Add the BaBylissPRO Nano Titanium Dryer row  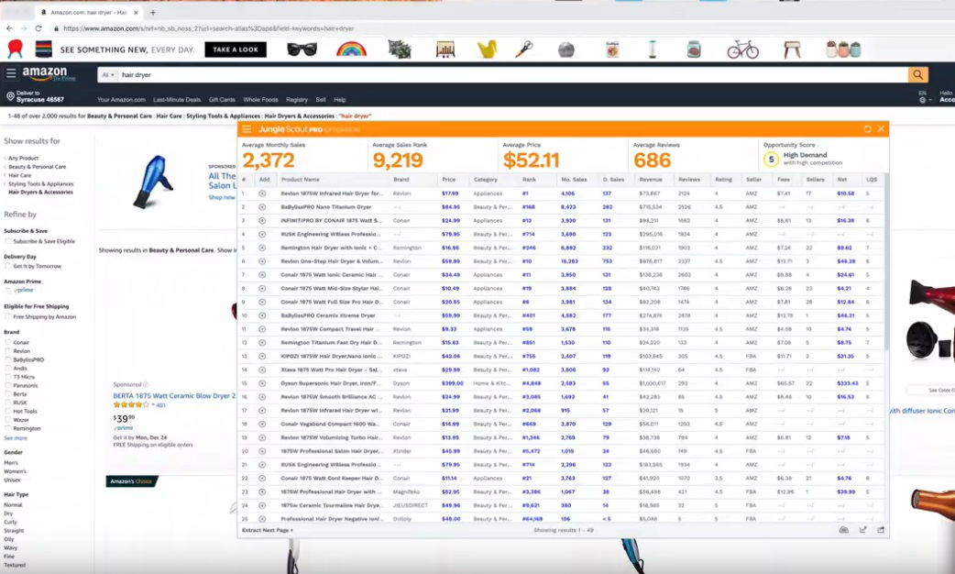coord(262,207)
